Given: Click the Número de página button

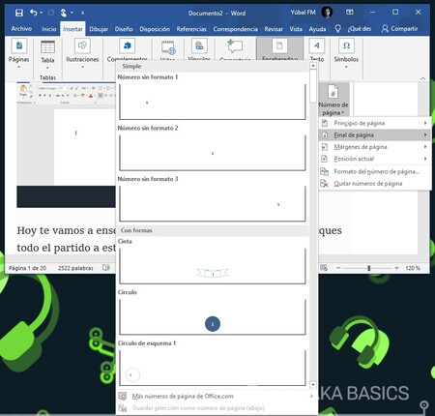Looking at the screenshot, I should click(x=333, y=100).
